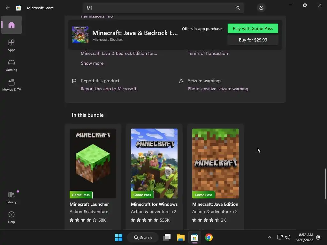Open volume control tray icon
This screenshot has height=245, width=327.
pyautogui.click(x=288, y=237)
